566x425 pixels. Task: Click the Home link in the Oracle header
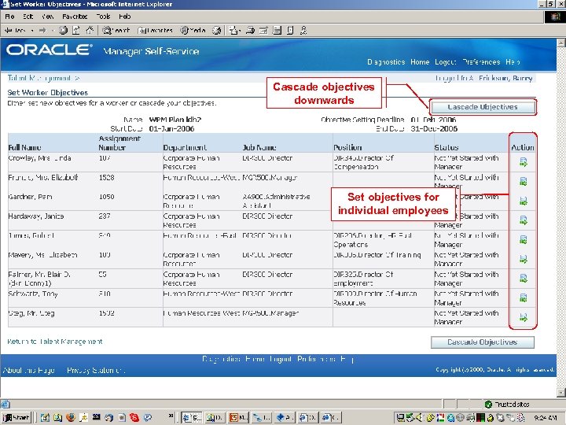(420, 62)
